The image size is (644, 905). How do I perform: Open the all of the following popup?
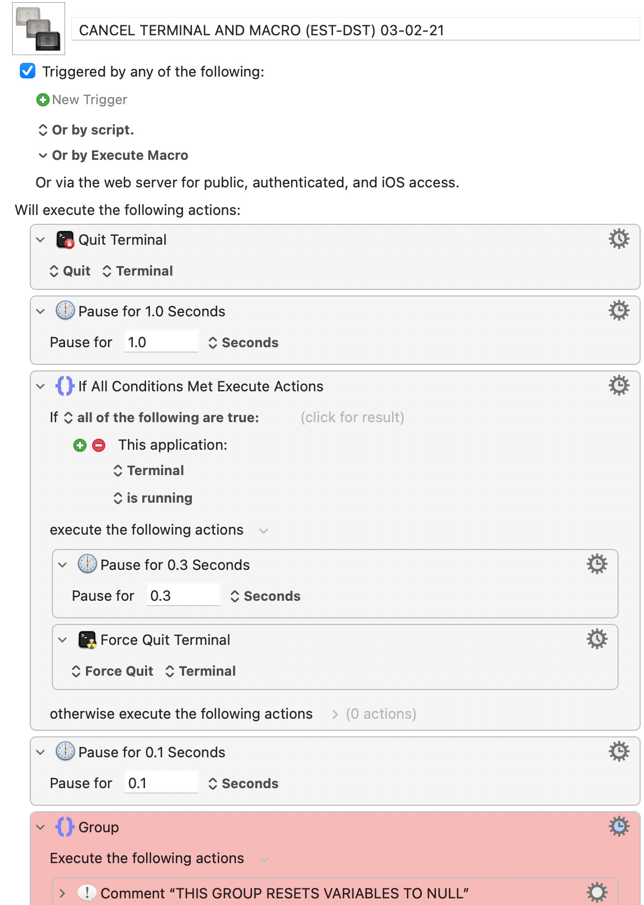(162, 418)
